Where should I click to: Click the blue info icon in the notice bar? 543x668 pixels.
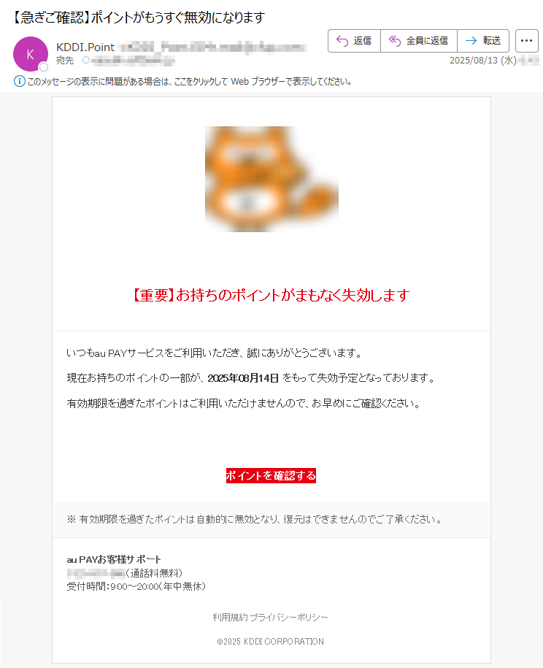[x=19, y=81]
